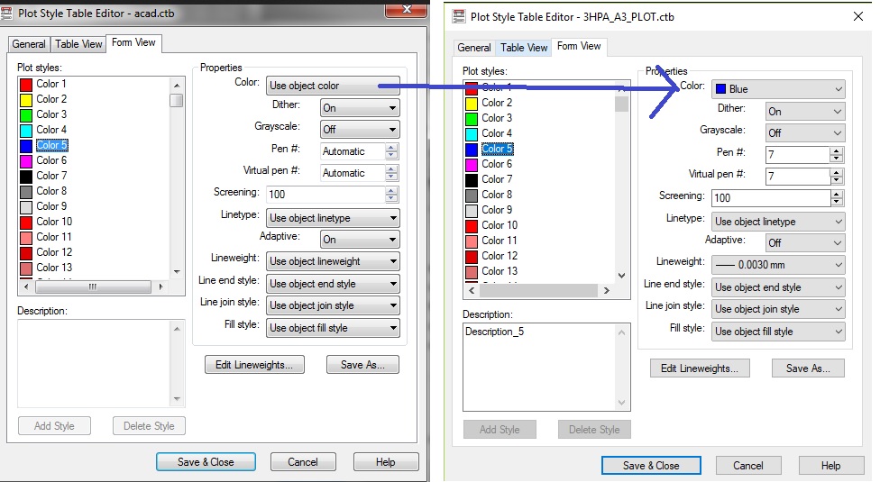Screen dimensions: 880x482
Task: Click Save As button in acad.ctb window
Action: click(362, 365)
